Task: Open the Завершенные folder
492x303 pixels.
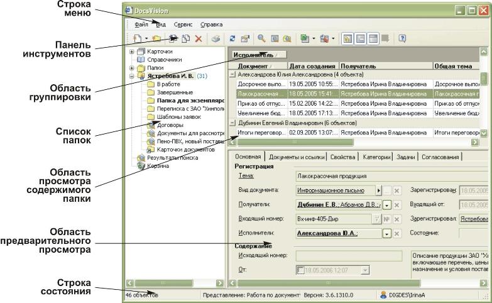Action: point(175,92)
